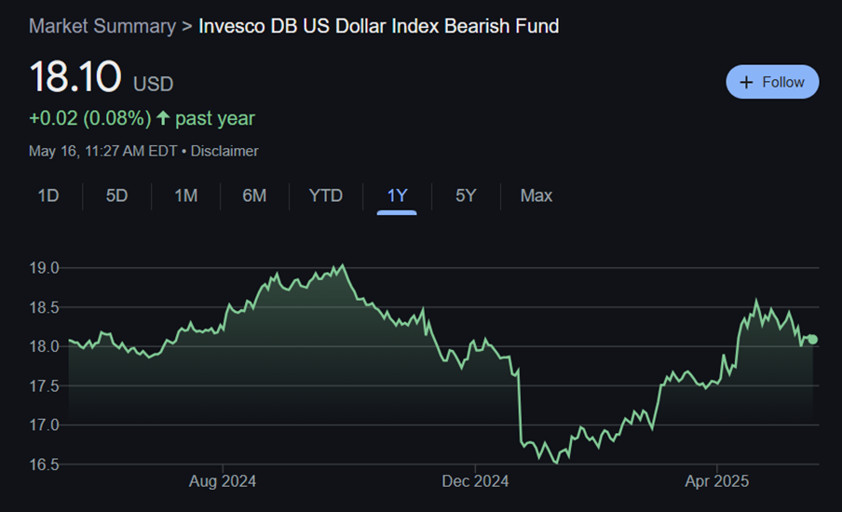The height and width of the screenshot is (512, 842).
Task: Click the +0.02 (0.08%) past year change
Action: (x=142, y=118)
